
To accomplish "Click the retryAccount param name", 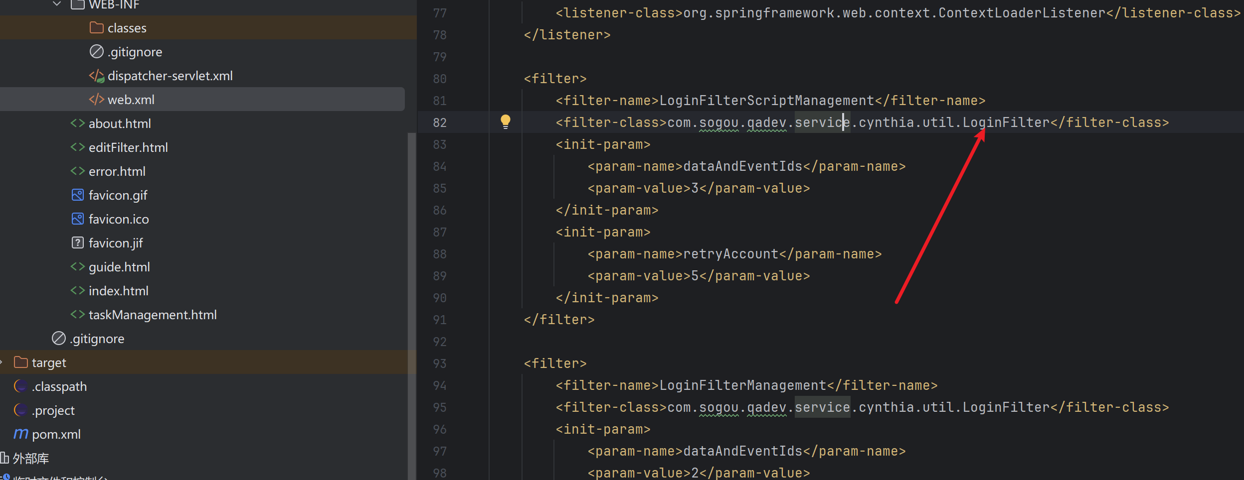I will 731,254.
